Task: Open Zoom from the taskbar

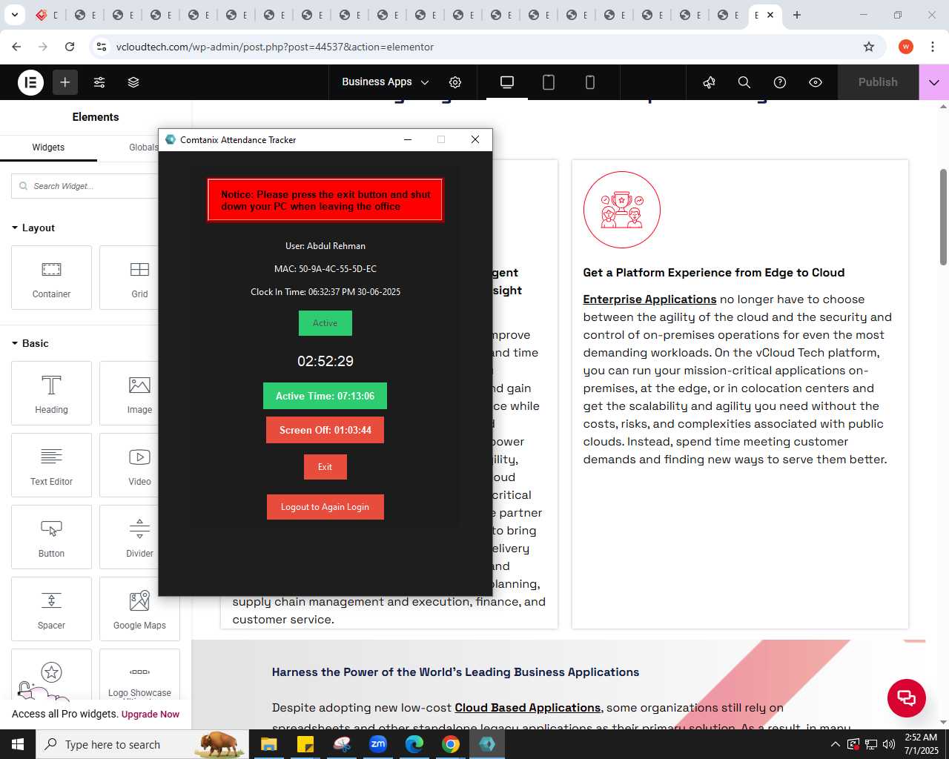Action: 378,744
